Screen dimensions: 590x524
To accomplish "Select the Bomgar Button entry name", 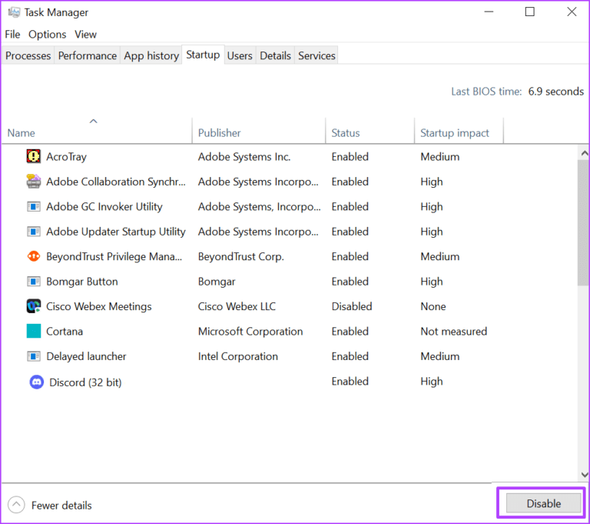I will [82, 282].
